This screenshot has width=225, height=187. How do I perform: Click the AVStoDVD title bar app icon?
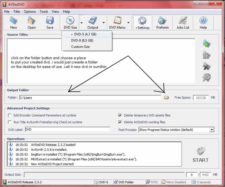click(x=5, y=5)
